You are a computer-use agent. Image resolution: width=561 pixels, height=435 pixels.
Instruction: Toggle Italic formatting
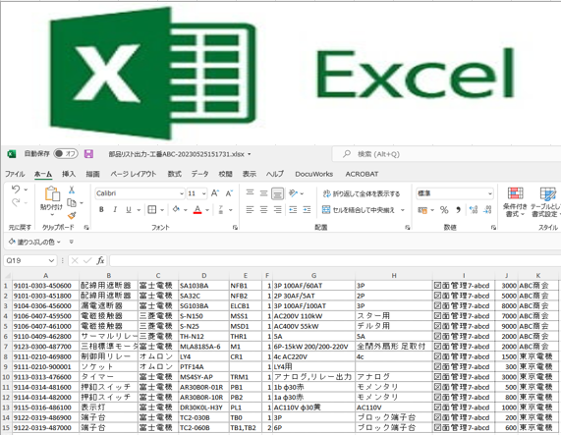coord(115,210)
